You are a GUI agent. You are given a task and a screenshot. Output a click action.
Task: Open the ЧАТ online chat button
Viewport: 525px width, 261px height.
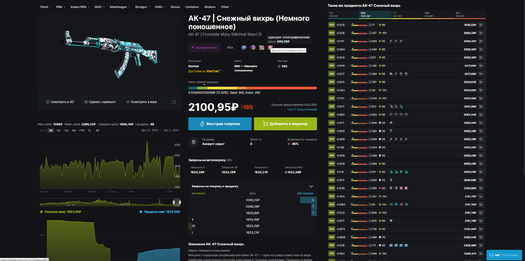click(x=505, y=255)
